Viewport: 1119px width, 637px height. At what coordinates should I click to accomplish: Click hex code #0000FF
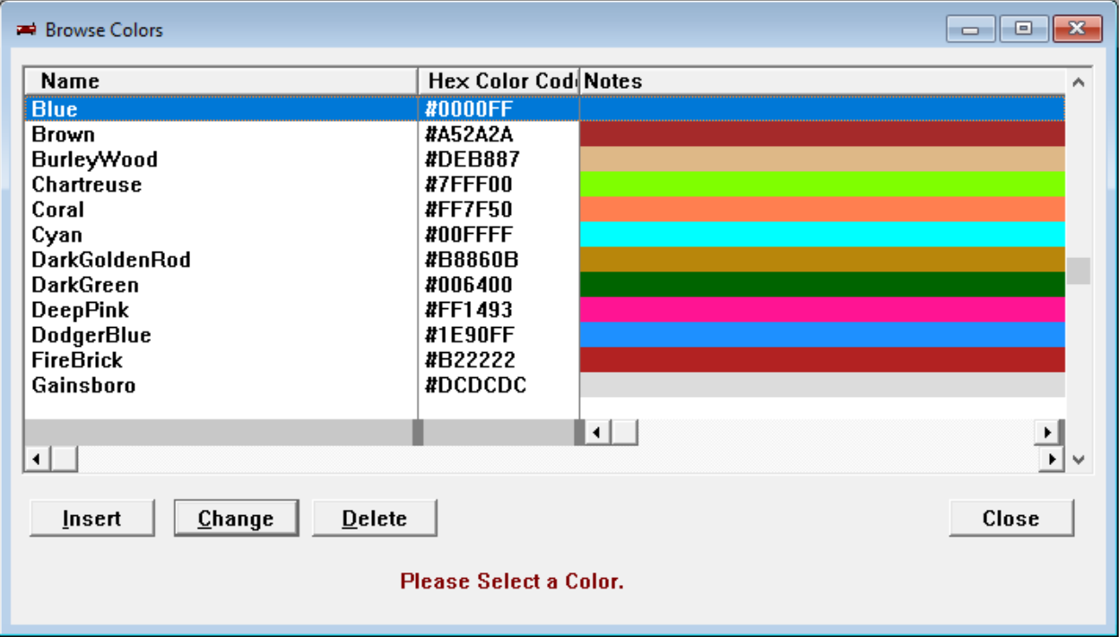coord(468,109)
